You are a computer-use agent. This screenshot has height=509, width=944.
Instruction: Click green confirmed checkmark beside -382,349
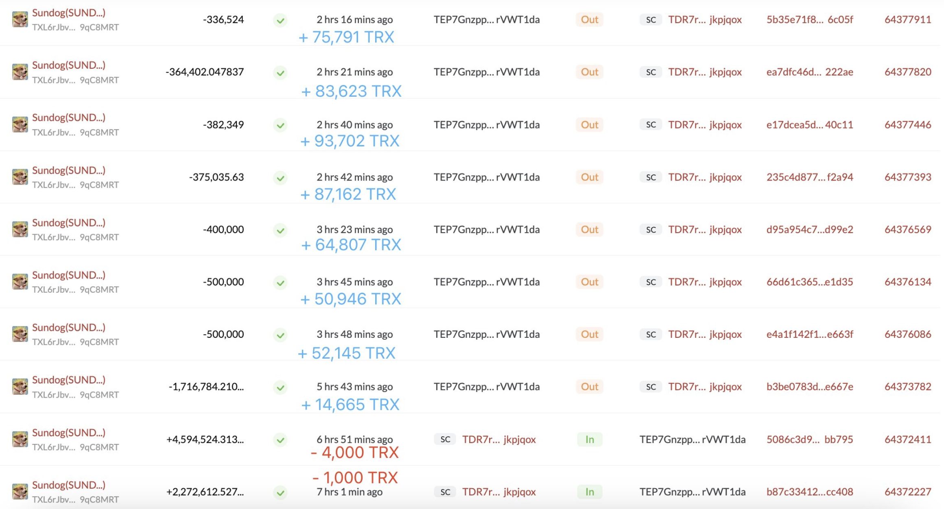(280, 125)
